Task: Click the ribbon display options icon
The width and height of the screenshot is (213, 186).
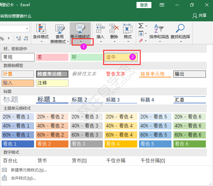Action: point(162,5)
